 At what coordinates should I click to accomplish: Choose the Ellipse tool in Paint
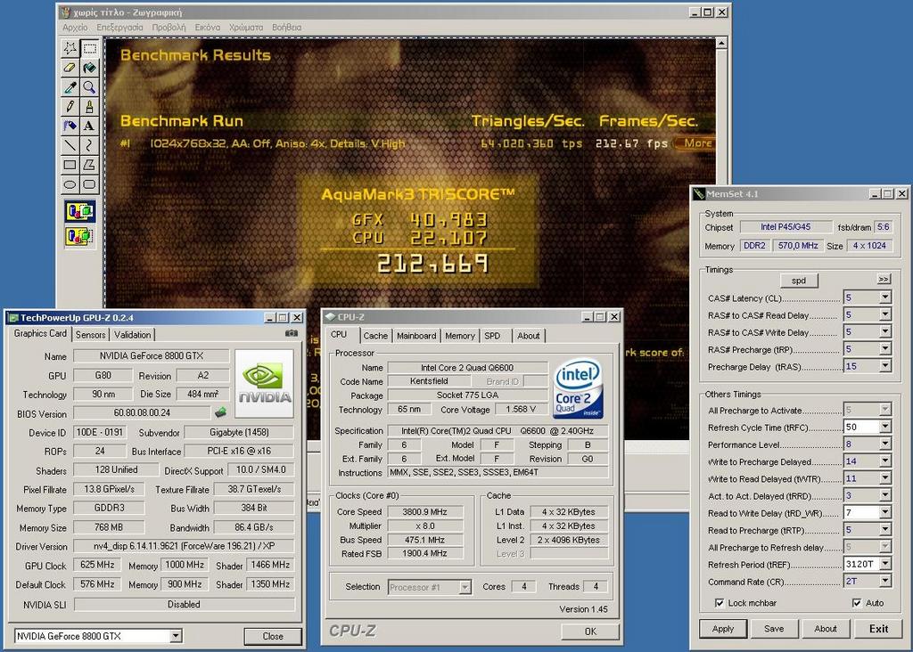click(70, 184)
